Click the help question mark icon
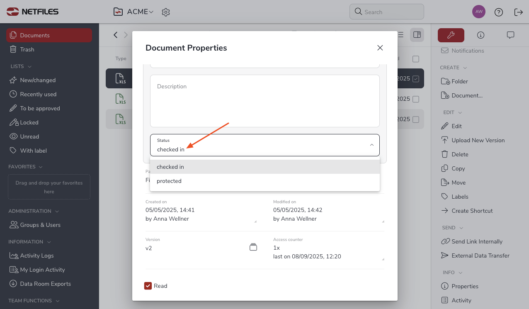This screenshot has height=309, width=529. [499, 12]
